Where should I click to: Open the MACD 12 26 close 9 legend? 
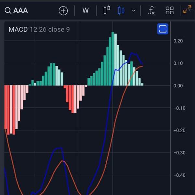[x=39, y=30]
